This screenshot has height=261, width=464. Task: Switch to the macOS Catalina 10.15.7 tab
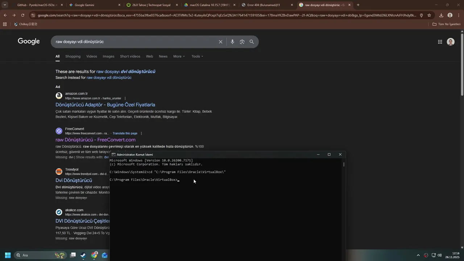tap(210, 5)
